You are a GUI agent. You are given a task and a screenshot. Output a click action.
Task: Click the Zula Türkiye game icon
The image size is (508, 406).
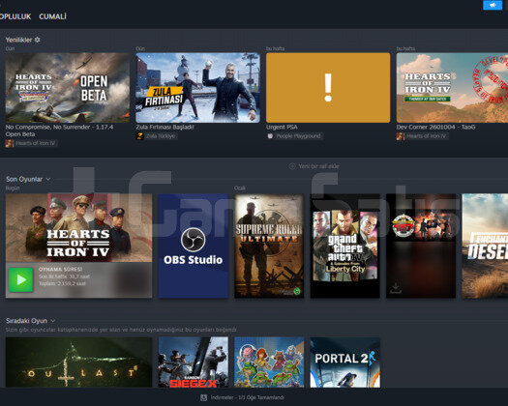pyautogui.click(x=139, y=136)
